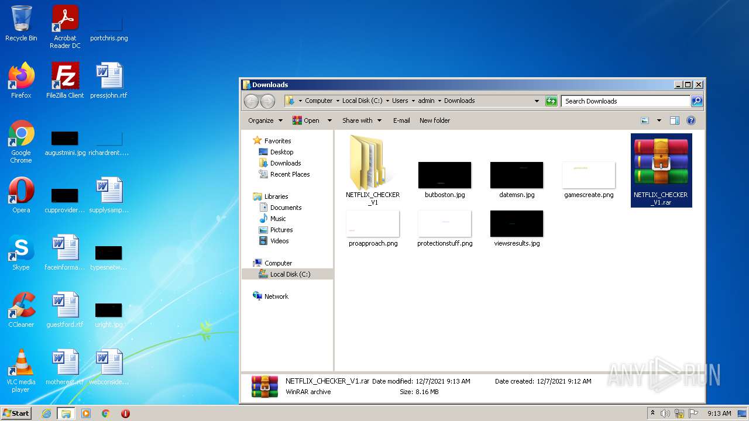Open FileZilla Client desktop shortcut
Screen dimensions: 749x421
point(65,81)
